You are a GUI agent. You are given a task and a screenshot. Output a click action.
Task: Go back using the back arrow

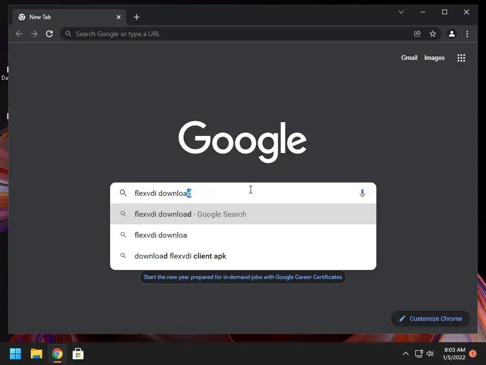click(x=19, y=34)
